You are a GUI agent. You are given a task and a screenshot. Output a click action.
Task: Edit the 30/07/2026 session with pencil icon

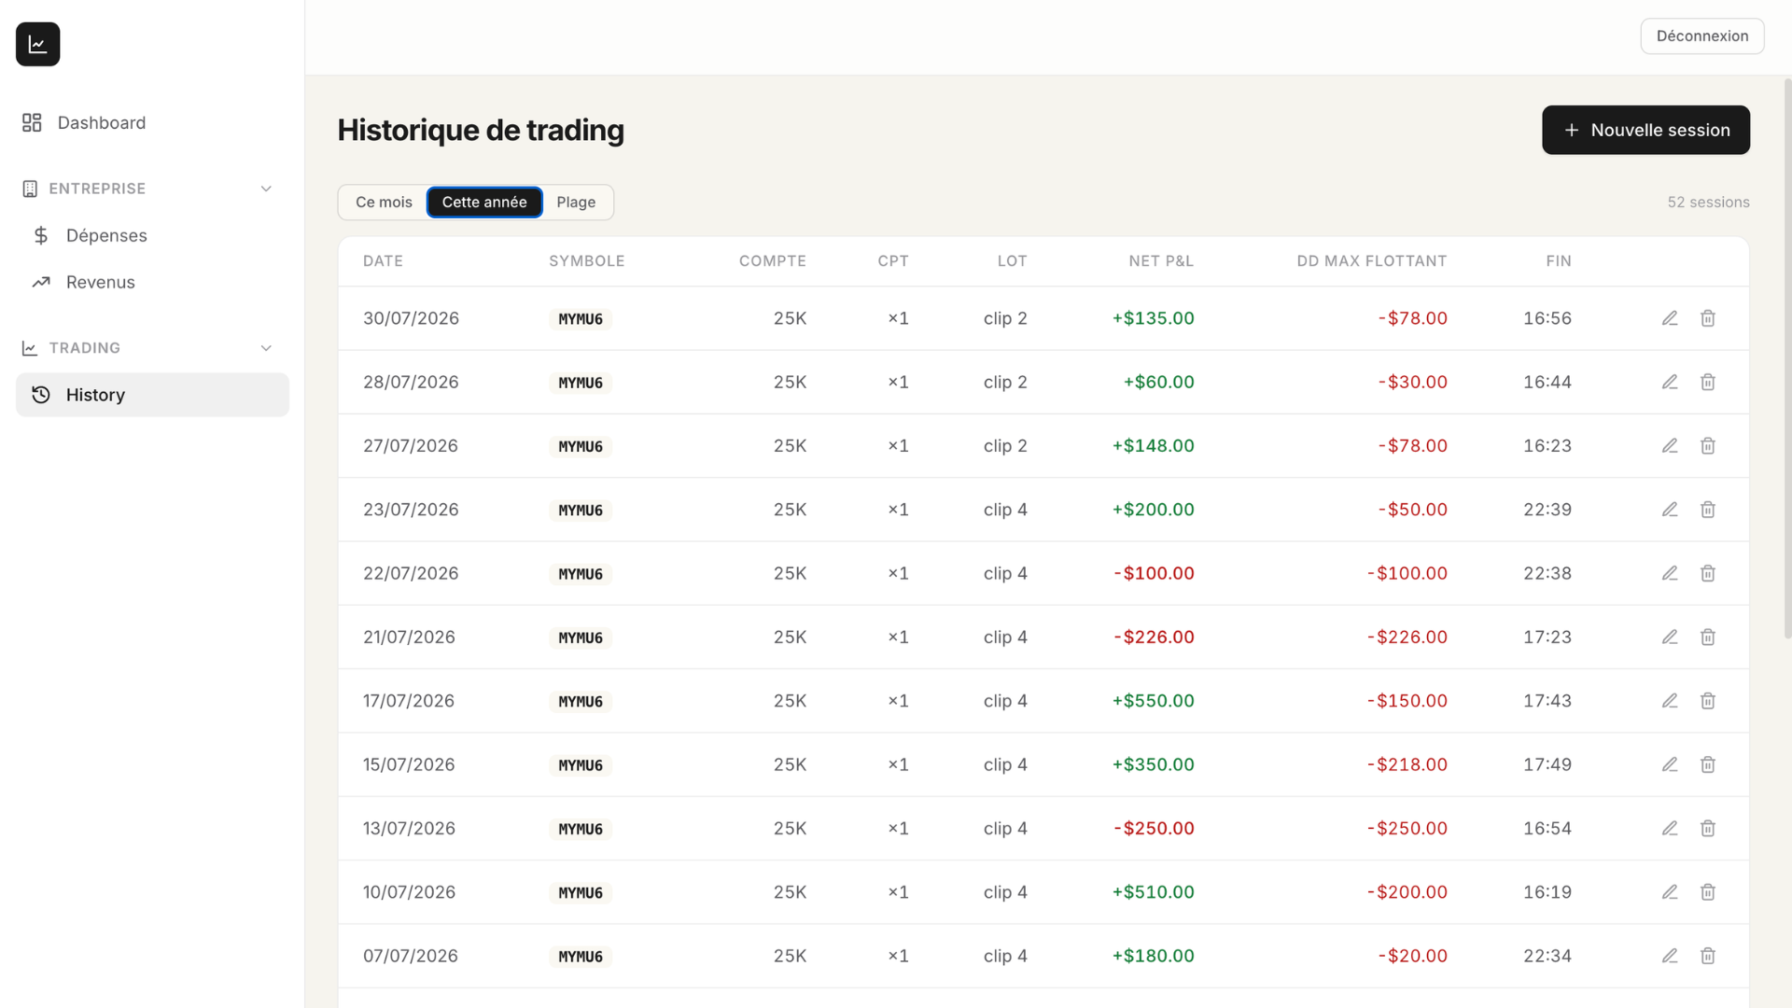1670,318
